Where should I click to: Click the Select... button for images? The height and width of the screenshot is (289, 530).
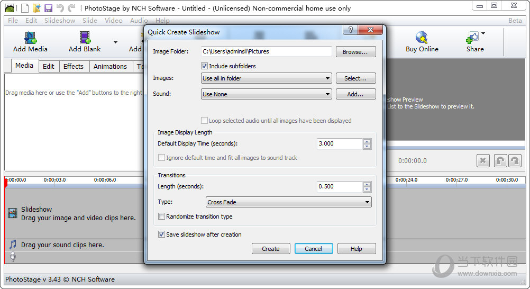tap(355, 78)
